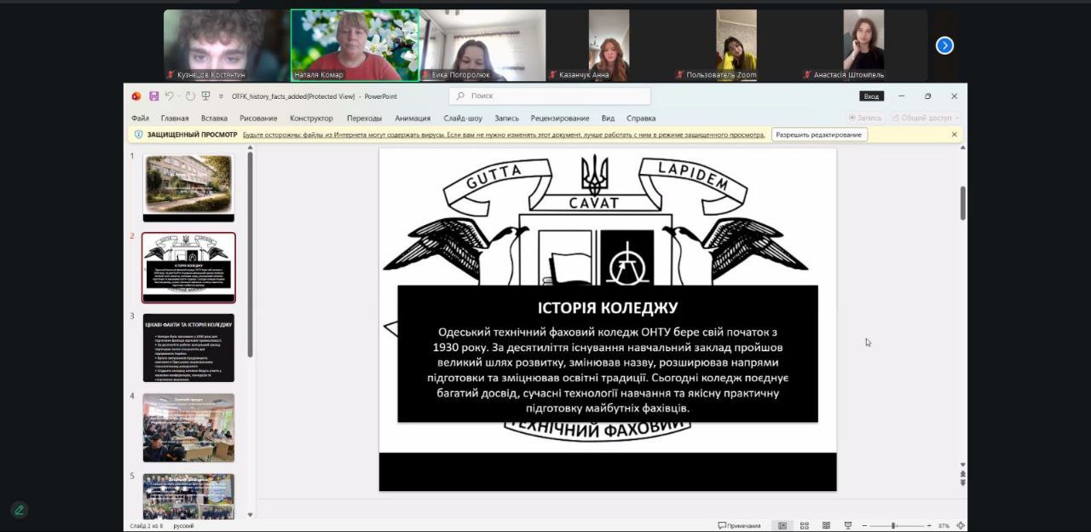Expand Customize Quick Access Toolbar dropdown

click(x=221, y=96)
